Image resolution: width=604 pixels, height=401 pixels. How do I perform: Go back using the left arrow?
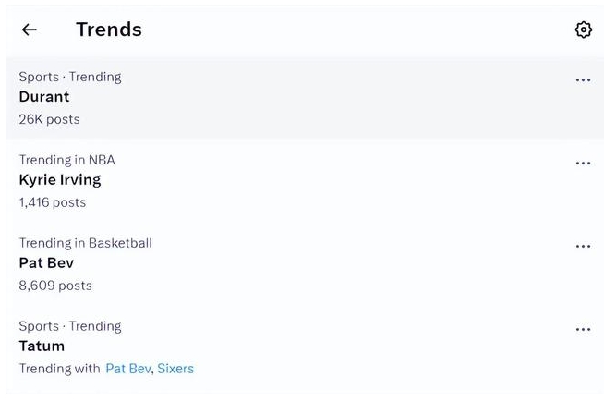[30, 30]
